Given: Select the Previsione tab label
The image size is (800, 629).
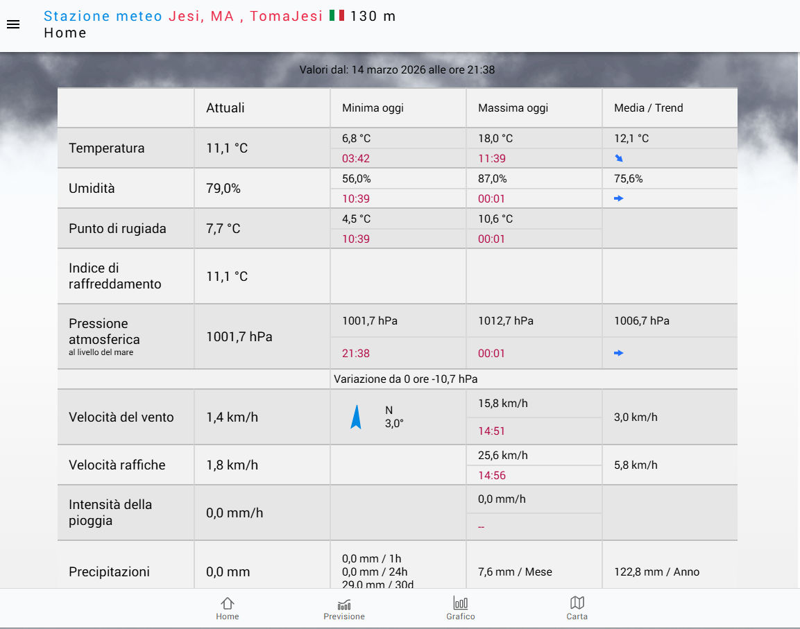Looking at the screenshot, I should pos(344,617).
